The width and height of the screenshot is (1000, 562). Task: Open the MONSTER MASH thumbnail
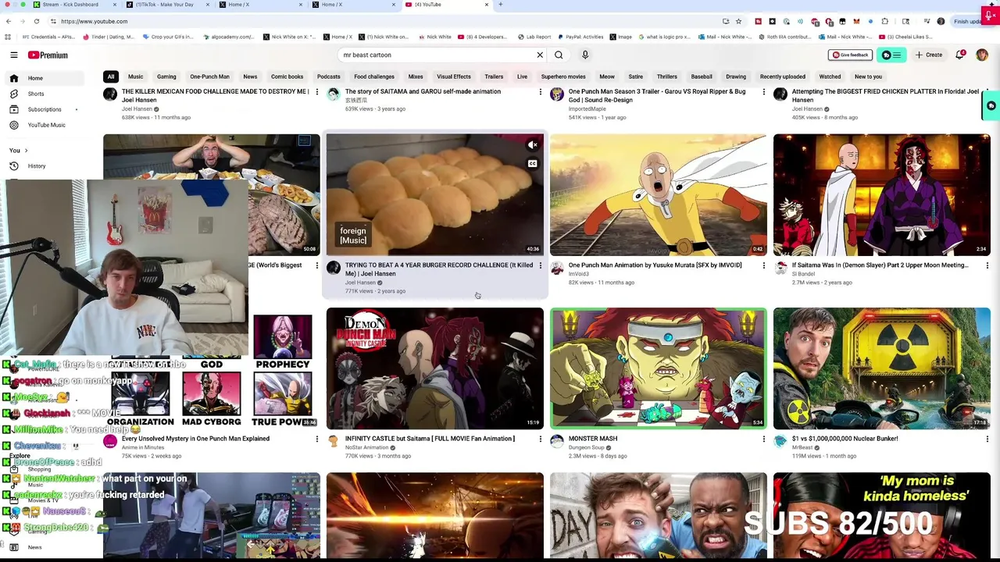point(658,368)
